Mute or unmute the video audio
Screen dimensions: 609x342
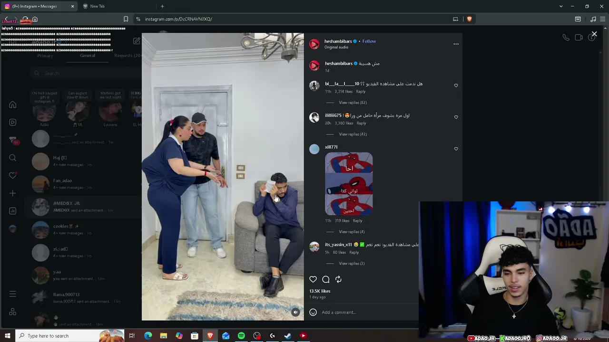pos(295,312)
